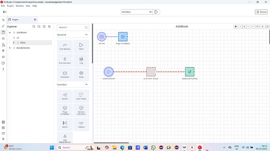Select the Start node in the palette
Screen dimensions: 270x151
81,46
